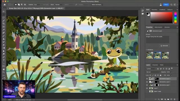The image size is (180, 101).
Task: Hide Generative Layer 1 with eye icon
Action: coord(147,85)
